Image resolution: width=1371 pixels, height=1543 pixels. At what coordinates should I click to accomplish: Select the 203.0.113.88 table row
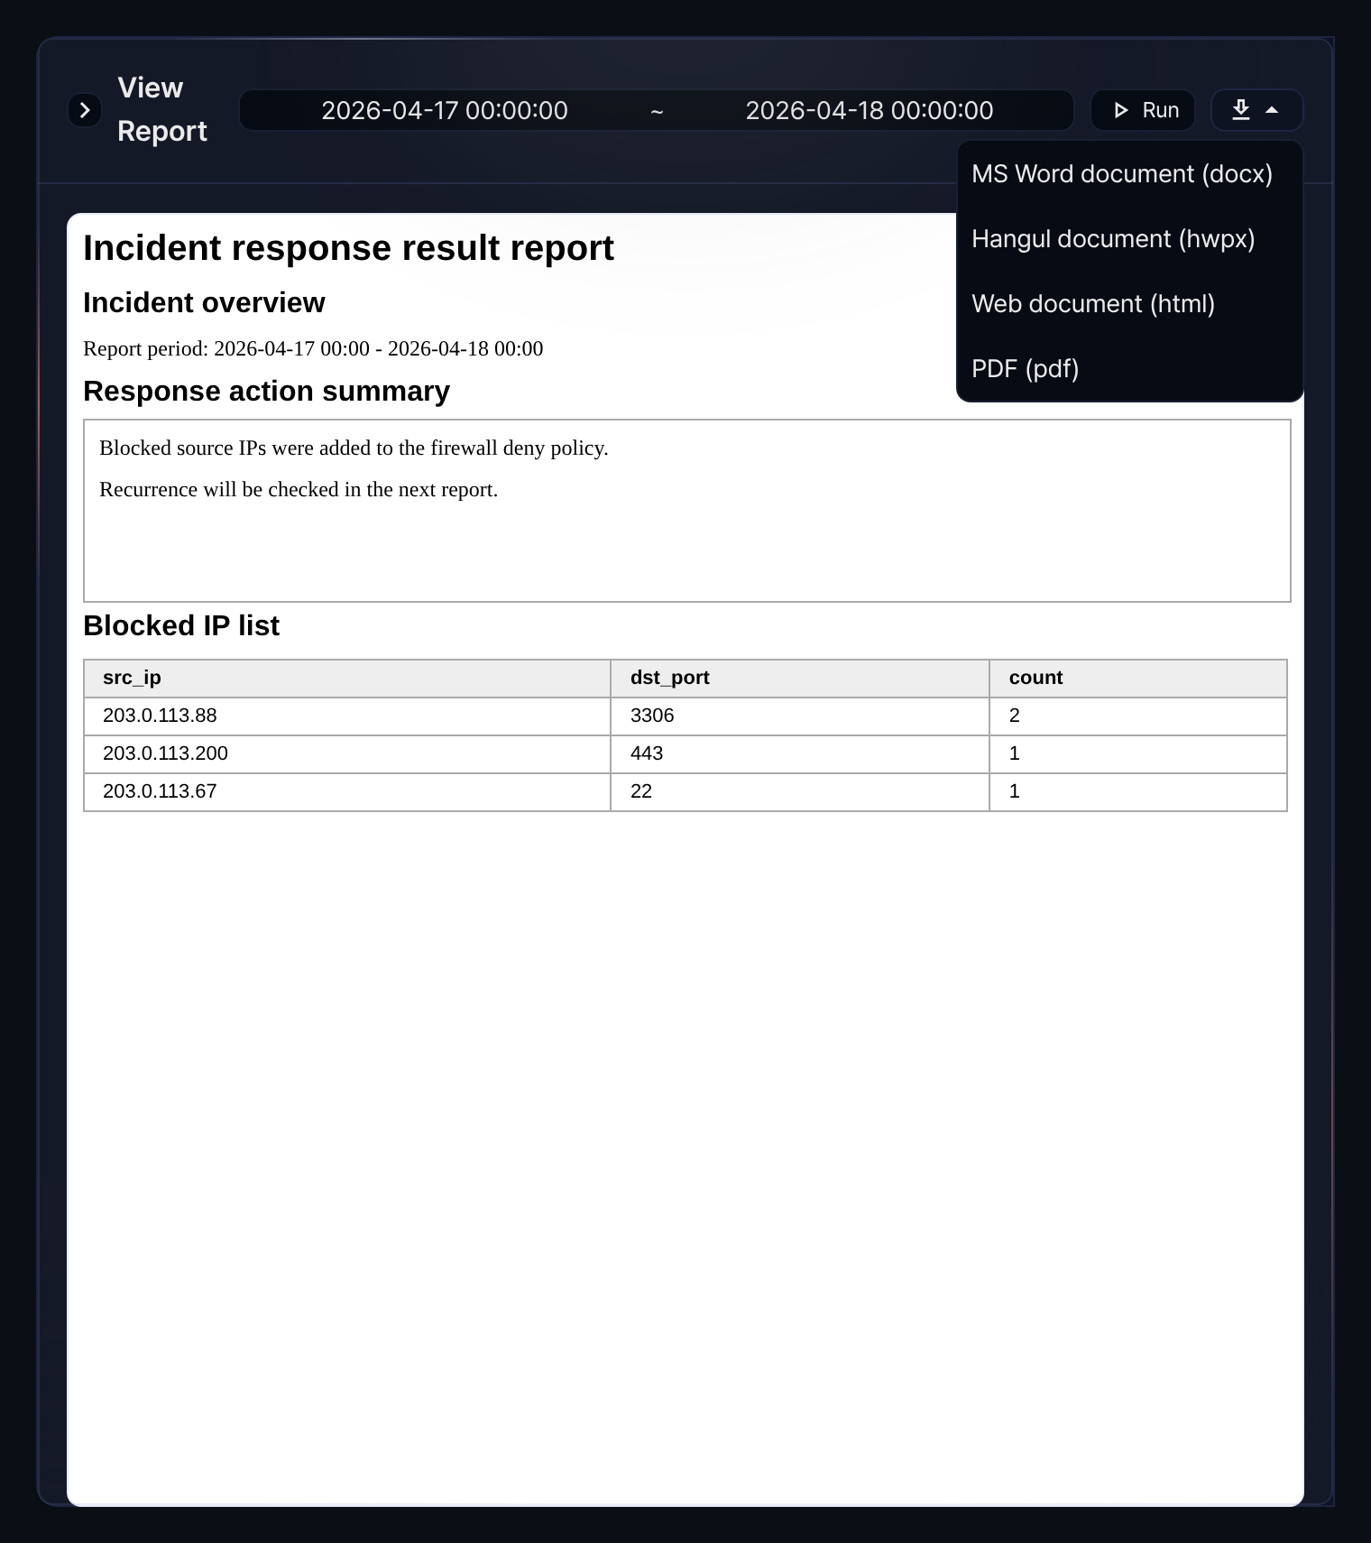point(685,716)
